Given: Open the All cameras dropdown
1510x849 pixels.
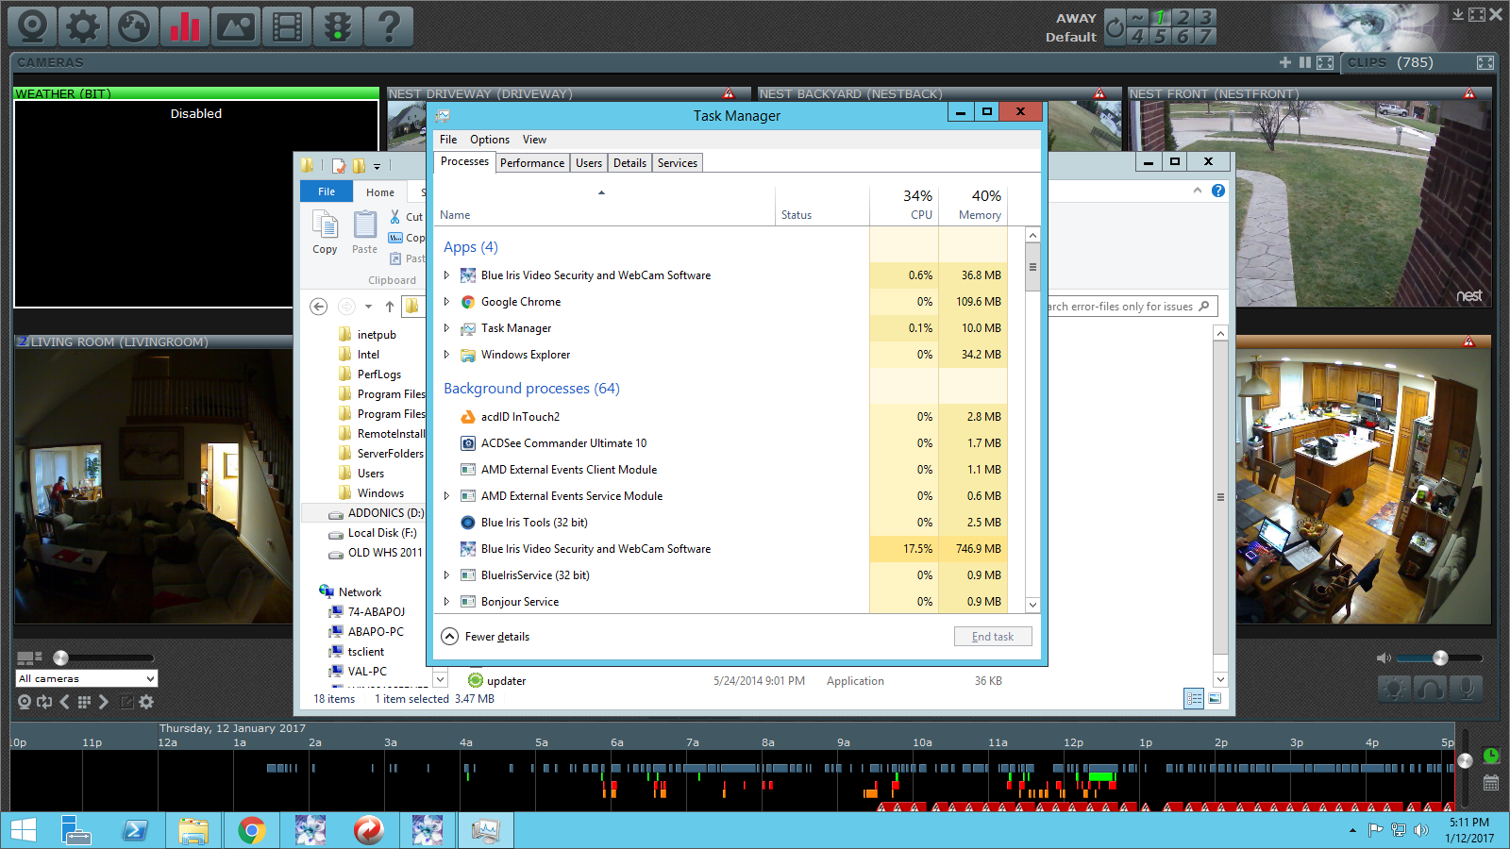Looking at the screenshot, I should [x=87, y=678].
